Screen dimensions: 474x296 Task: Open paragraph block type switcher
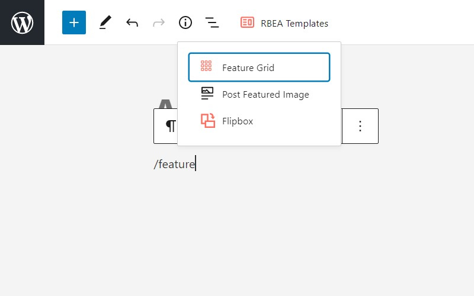170,126
